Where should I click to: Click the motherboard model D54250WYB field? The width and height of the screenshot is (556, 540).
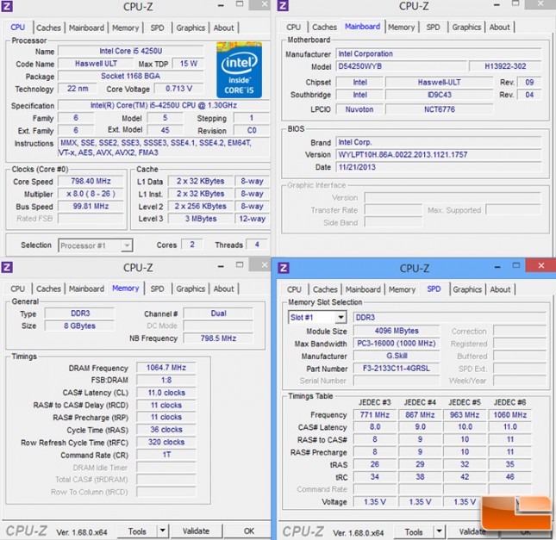tap(401, 66)
